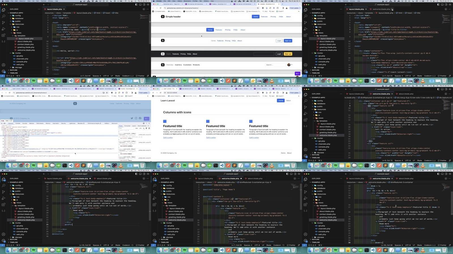This screenshot has width=453, height=254.
Task: Collapse resources folder, editor at Ln 9, Col 15
Action: tap(320, 109)
